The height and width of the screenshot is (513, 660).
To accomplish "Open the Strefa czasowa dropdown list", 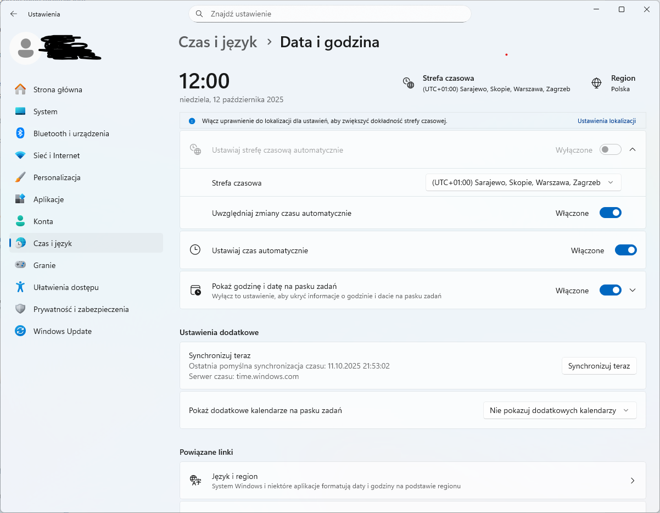I will click(x=523, y=183).
